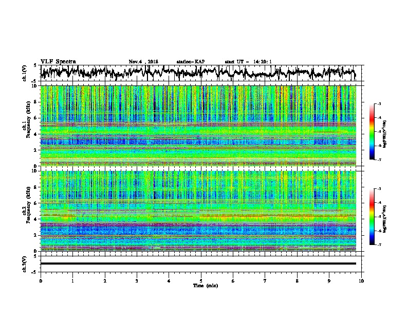Image resolution: width=407 pixels, height=315 pixels.
Task: Click the "station=KAP" header label
Action: tap(191, 62)
